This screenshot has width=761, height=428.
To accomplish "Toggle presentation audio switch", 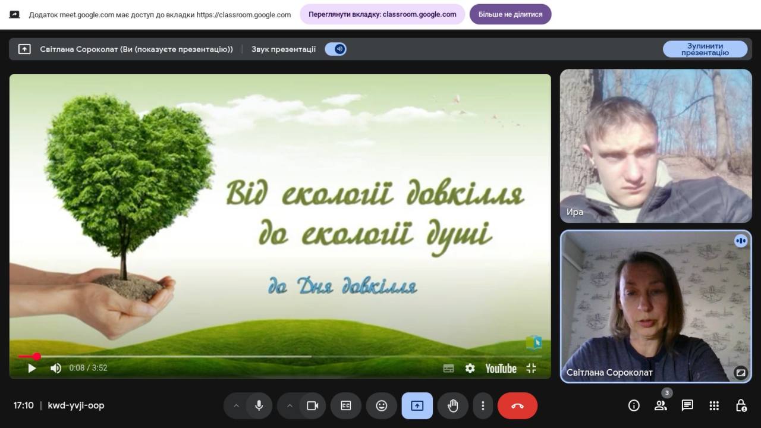I will point(336,49).
